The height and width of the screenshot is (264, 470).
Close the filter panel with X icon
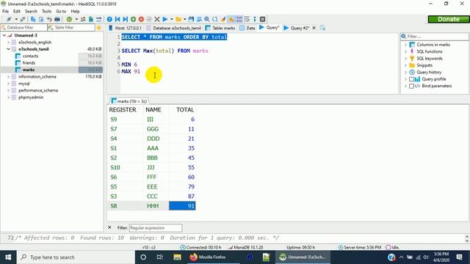point(109,227)
